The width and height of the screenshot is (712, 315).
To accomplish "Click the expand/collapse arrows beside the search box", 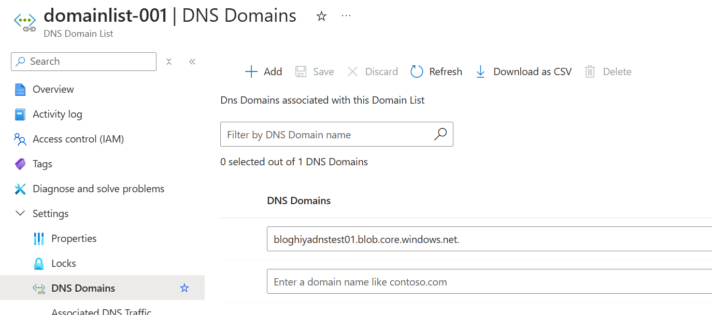I will click(x=169, y=62).
